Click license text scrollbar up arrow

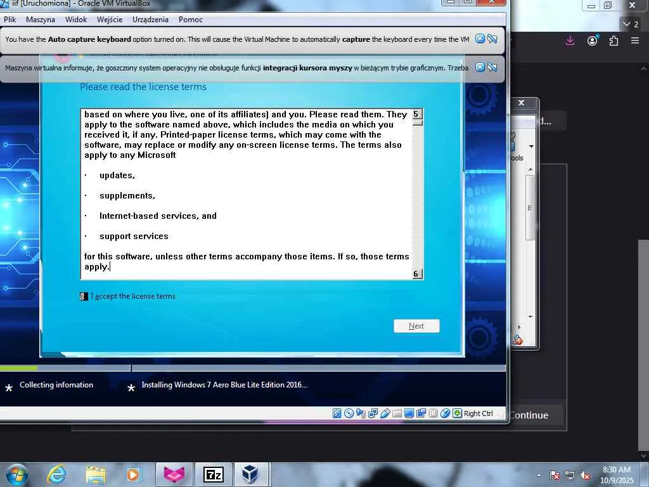pos(417,114)
